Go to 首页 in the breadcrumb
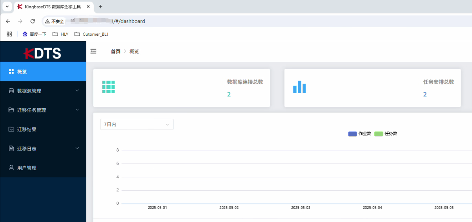 click(115, 52)
